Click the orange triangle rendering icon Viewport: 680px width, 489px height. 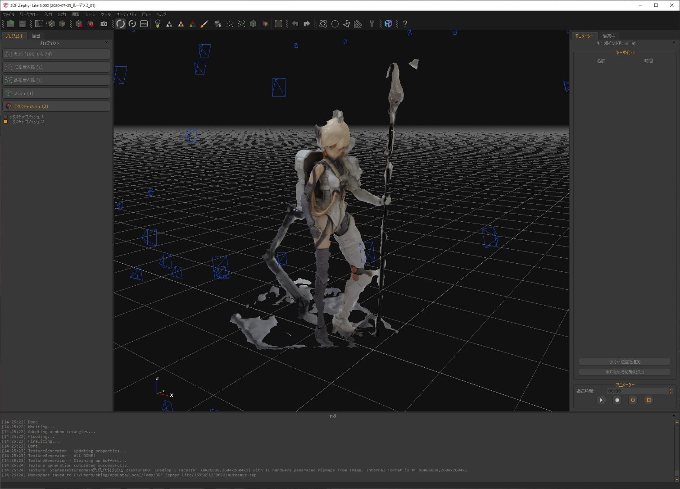pyautogui.click(x=181, y=24)
